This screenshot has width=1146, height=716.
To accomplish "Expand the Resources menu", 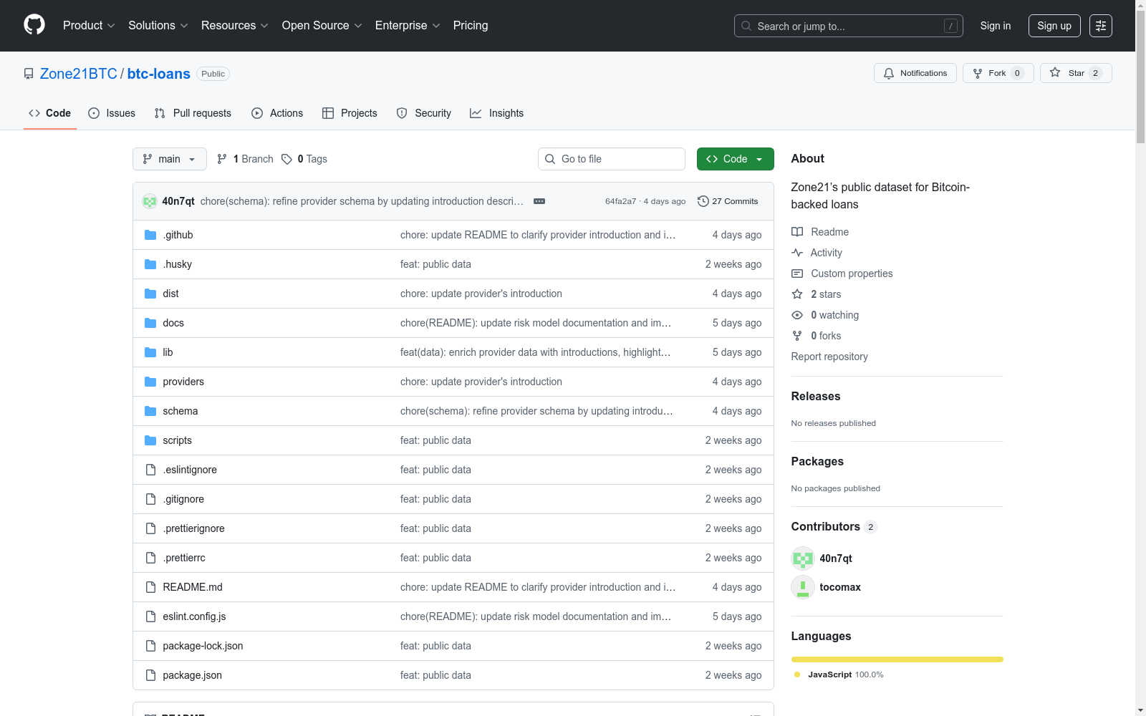I will (x=235, y=26).
